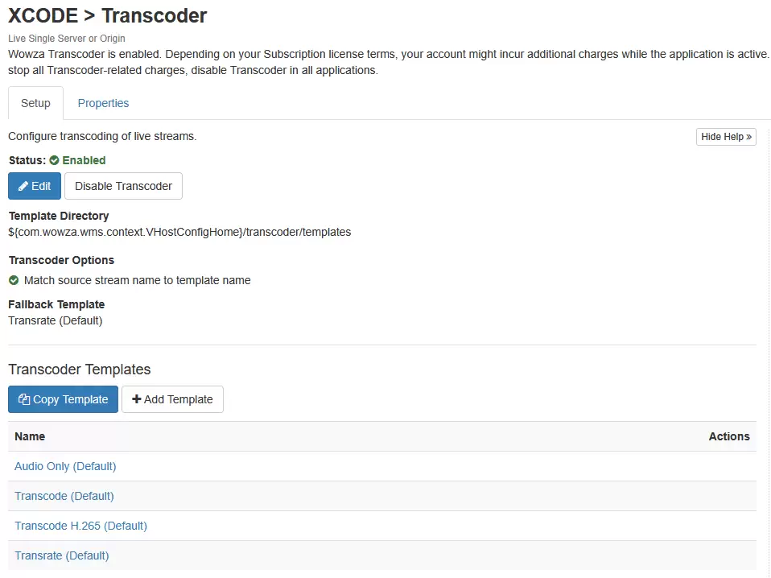
Task: Open the Transrate (Default) template link
Action: 61,556
